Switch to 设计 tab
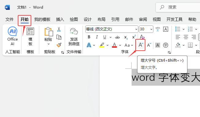Viewport: 200px width, 117px height. tap(88, 19)
